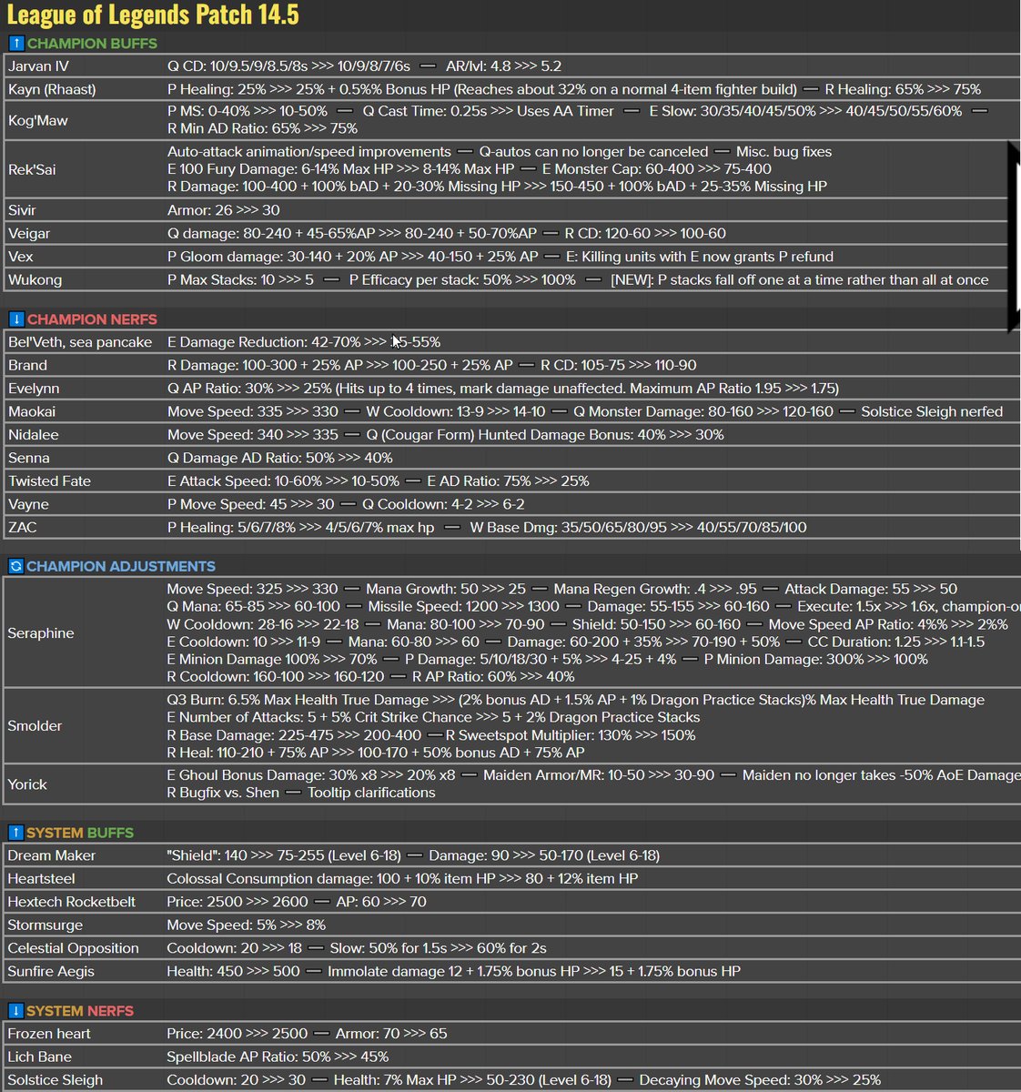Select the CHAMPION BUFFS section heading
The width and height of the screenshot is (1021, 1092).
[92, 43]
